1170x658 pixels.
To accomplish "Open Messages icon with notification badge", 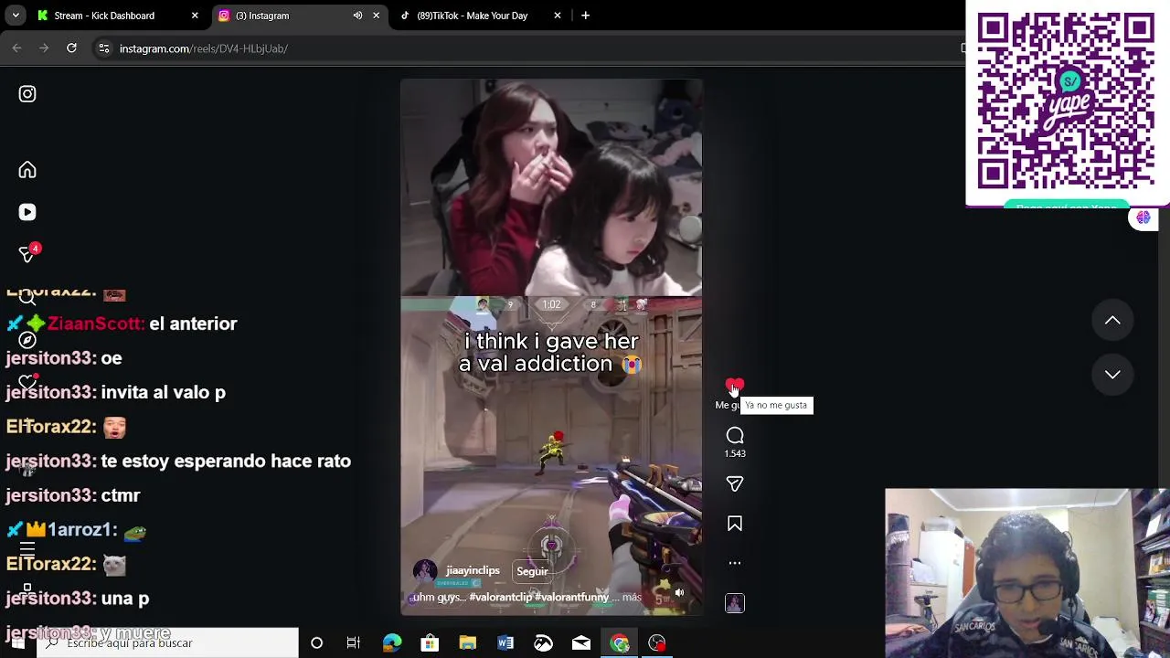I will (x=27, y=254).
